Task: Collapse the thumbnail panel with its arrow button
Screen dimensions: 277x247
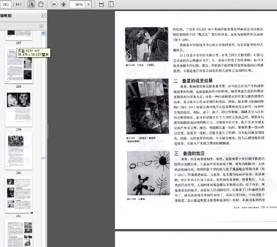Action: (x=44, y=16)
